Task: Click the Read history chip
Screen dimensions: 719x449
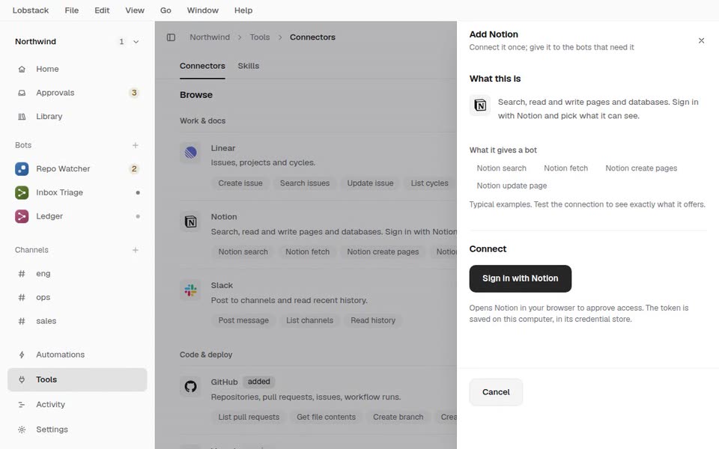Action: tap(373, 321)
